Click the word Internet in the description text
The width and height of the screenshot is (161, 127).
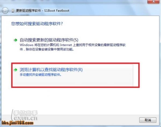[x=66, y=45]
